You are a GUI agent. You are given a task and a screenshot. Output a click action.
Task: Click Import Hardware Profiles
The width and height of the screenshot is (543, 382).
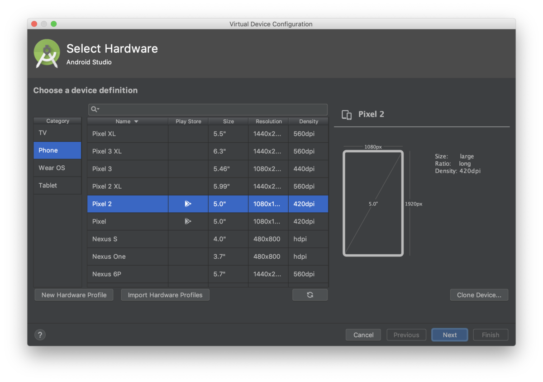(165, 295)
